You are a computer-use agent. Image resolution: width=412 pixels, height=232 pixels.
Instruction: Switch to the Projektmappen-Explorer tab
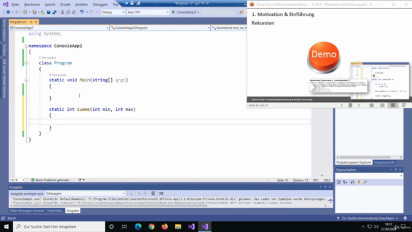coord(353,162)
